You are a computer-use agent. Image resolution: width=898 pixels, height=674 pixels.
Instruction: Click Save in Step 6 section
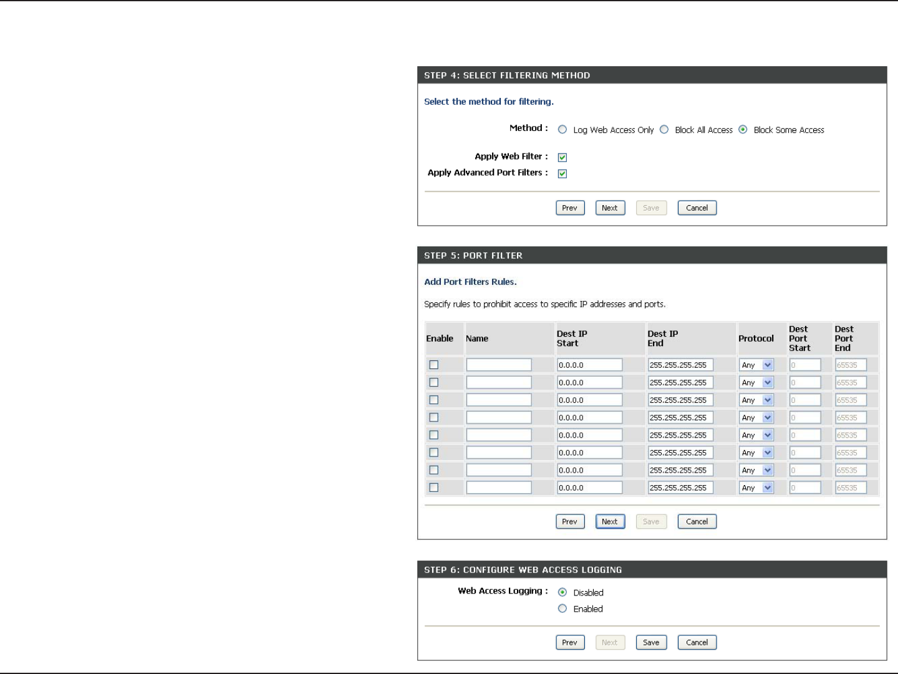tap(651, 642)
